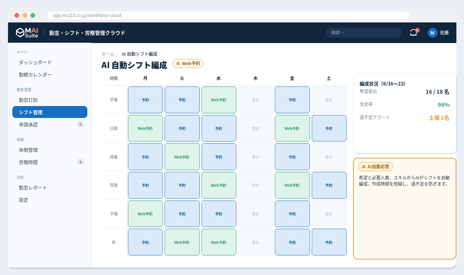Select the 日勤 Saturday 予約 cell
This screenshot has height=275, width=464.
329,128
